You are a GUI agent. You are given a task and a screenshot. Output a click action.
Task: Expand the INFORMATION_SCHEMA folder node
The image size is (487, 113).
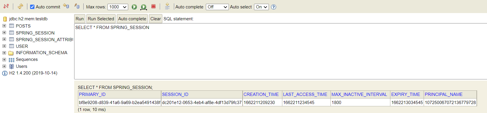[4, 53]
